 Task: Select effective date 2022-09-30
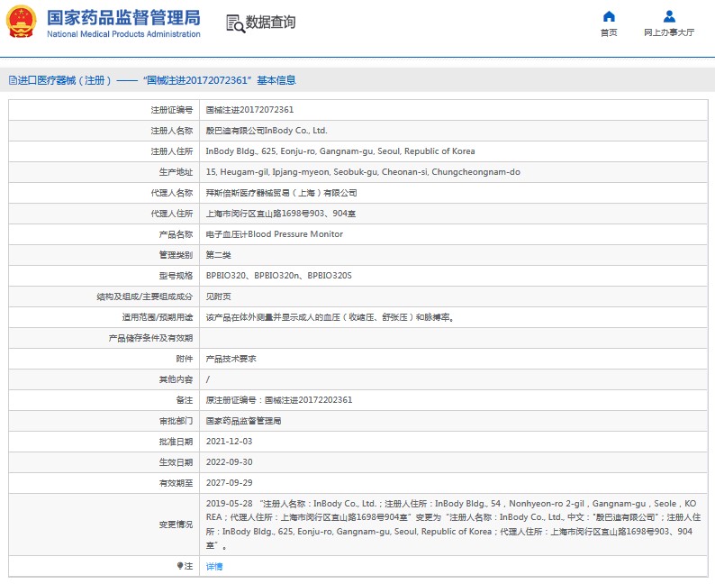coord(230,462)
